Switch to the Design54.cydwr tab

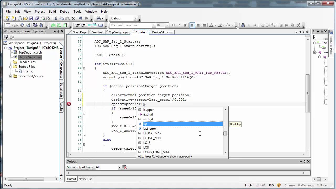[x=162, y=32]
